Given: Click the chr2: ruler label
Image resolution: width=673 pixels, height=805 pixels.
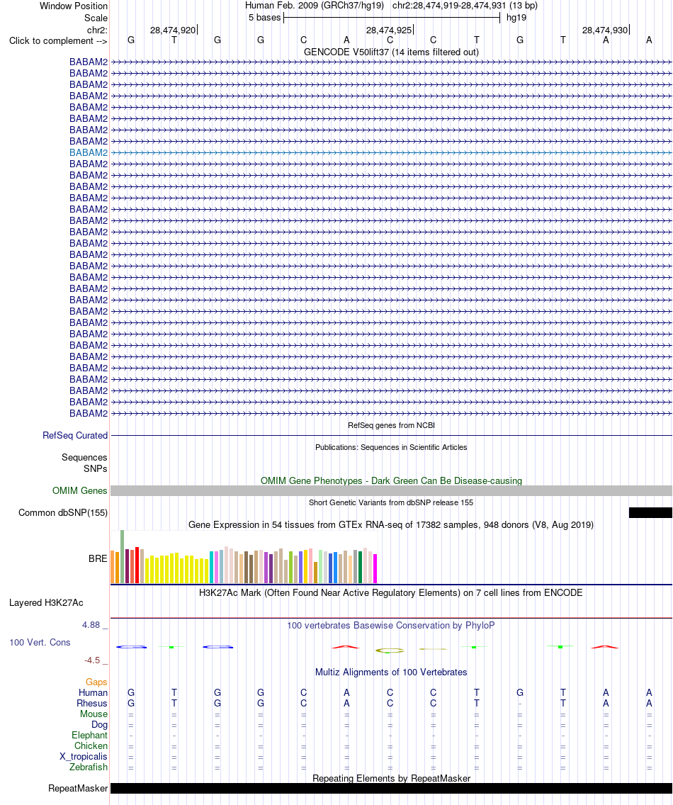Looking at the screenshot, I should pyautogui.click(x=97, y=30).
